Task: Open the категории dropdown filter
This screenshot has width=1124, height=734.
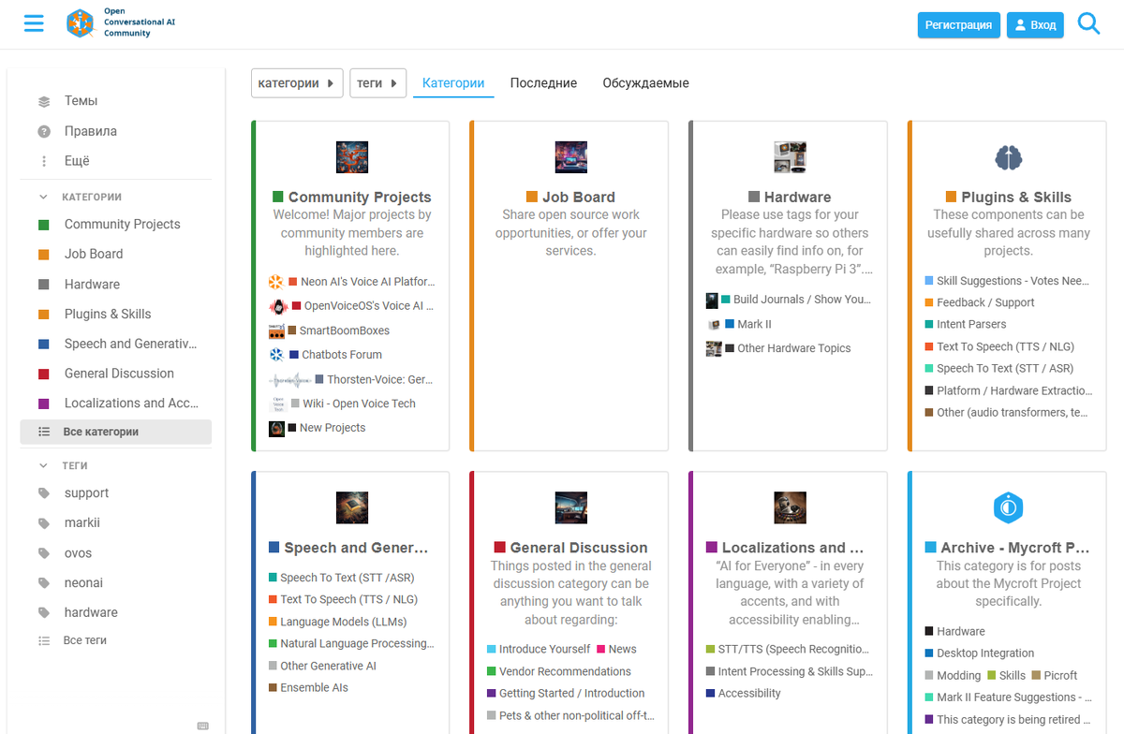Action: [297, 83]
